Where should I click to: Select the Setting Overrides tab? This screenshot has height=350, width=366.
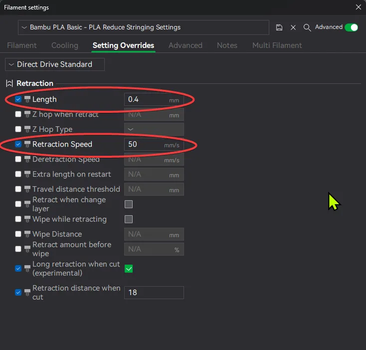(x=123, y=45)
